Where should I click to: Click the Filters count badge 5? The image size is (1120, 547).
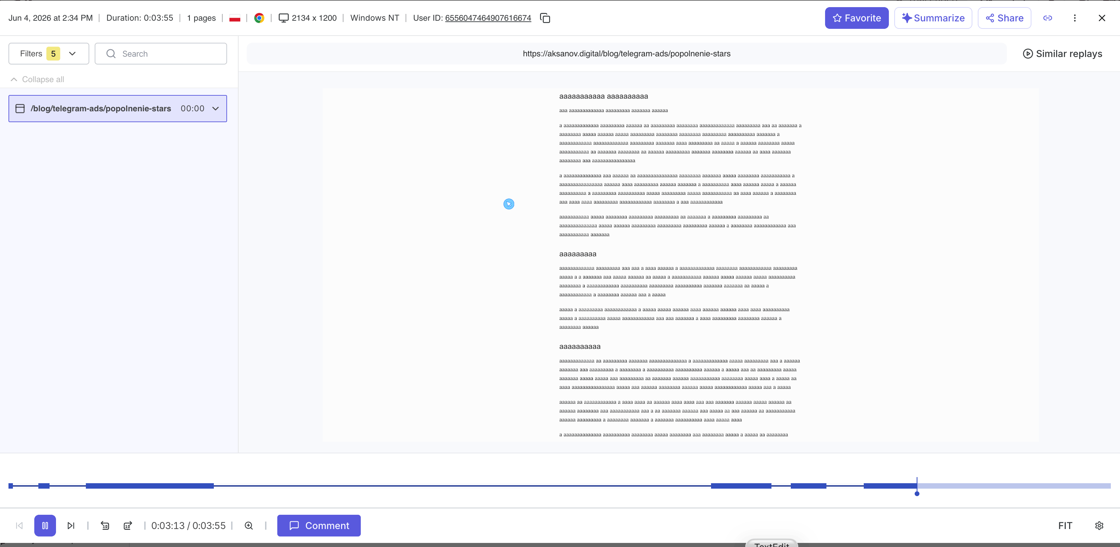(54, 54)
